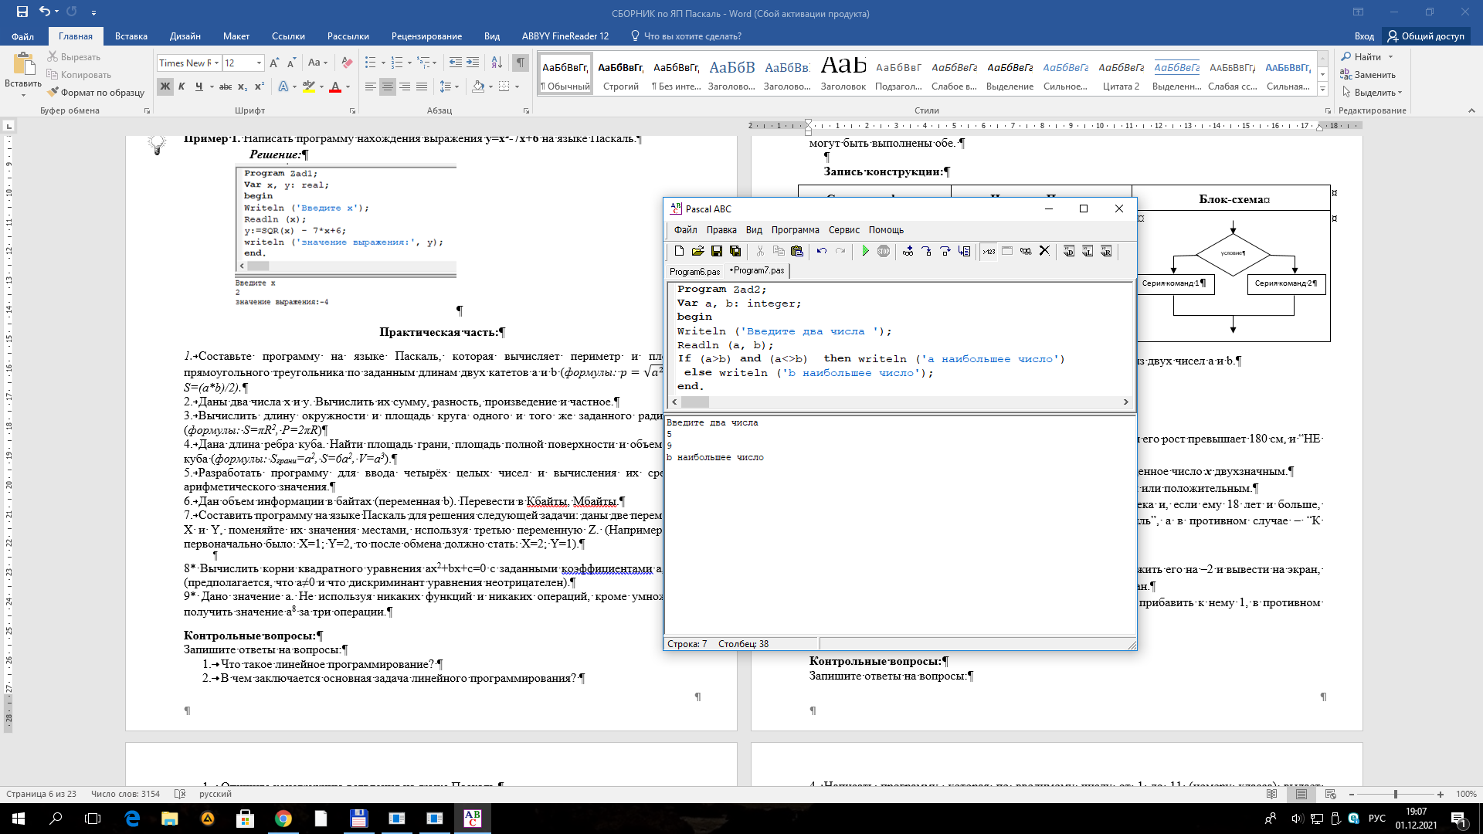Expand the Найти (Find) dropdown arrow
Viewport: 1483px width, 834px height.
point(1390,57)
